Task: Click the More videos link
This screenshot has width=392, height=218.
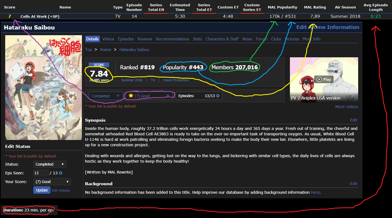Action: tap(347, 107)
